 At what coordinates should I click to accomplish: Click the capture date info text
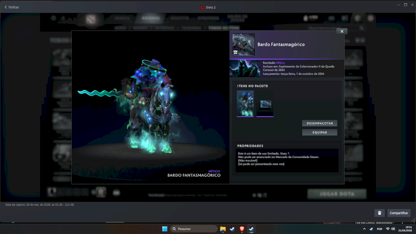click(40, 205)
